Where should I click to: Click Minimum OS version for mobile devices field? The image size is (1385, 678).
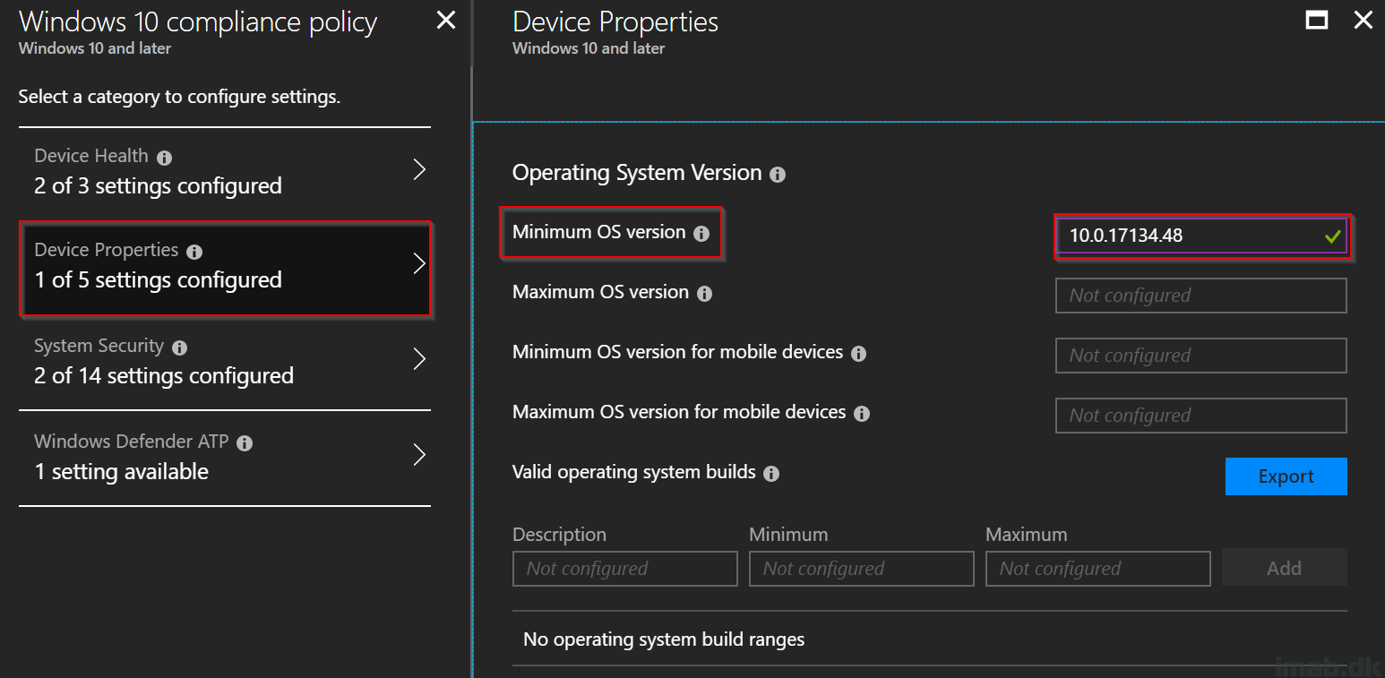(1201, 356)
